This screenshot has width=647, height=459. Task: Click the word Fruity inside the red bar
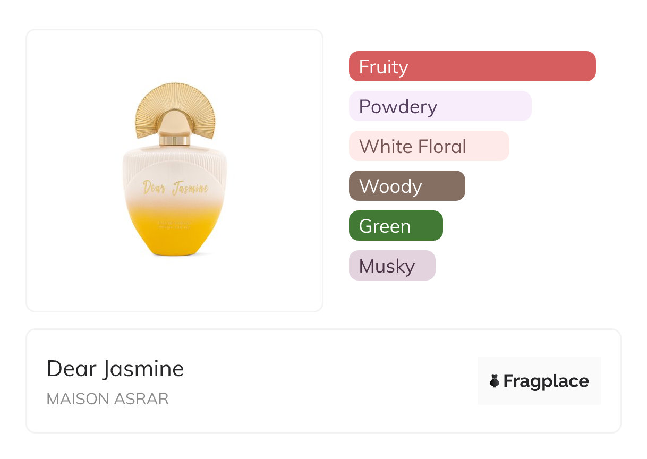click(x=384, y=67)
